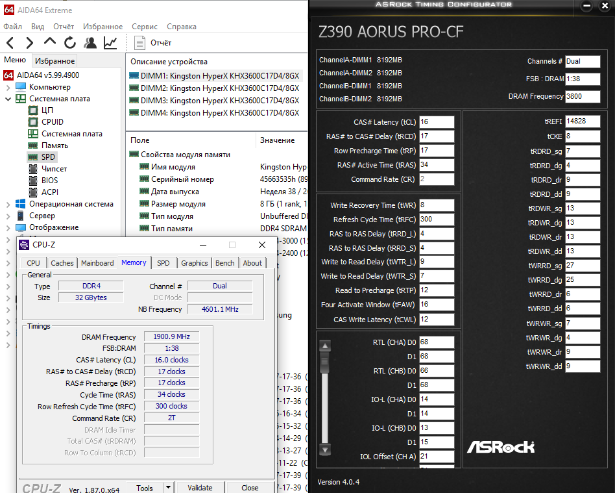Click the ASRock vertical scrollbar thumb

[325, 362]
